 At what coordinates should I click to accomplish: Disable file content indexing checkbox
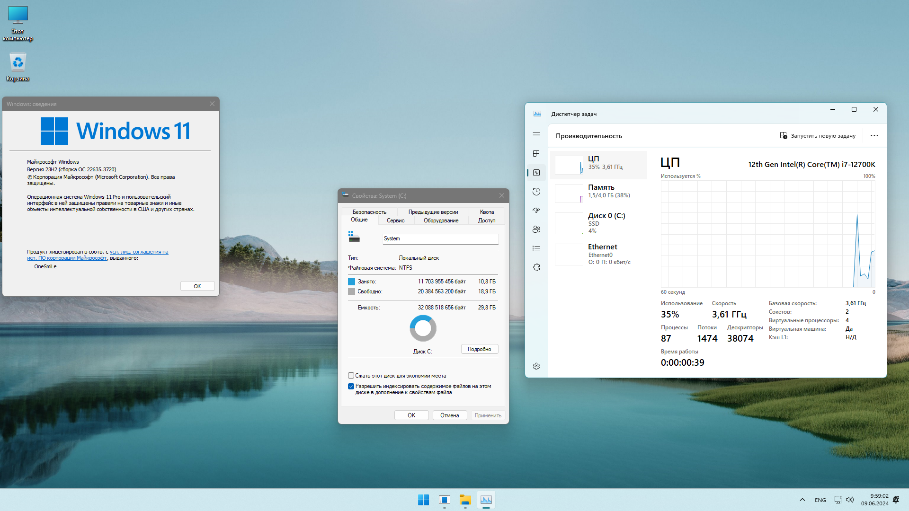351,386
